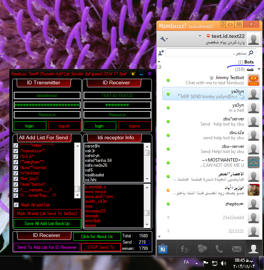
Task: Open the messages envelope icon
Action: click(237, 249)
